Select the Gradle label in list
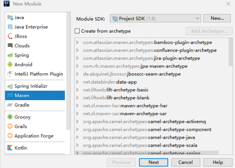The image size is (235, 168). point(22,105)
